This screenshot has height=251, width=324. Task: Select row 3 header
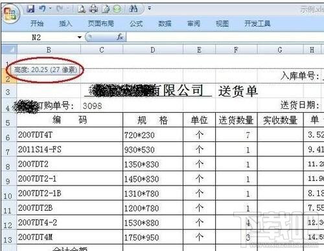(x=8, y=91)
